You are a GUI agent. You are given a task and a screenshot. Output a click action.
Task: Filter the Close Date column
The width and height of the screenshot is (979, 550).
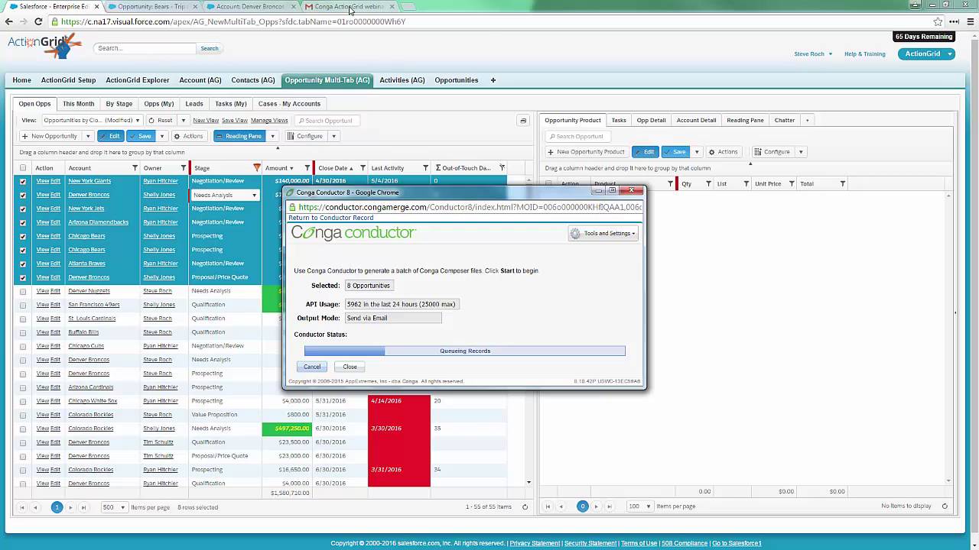[363, 168]
